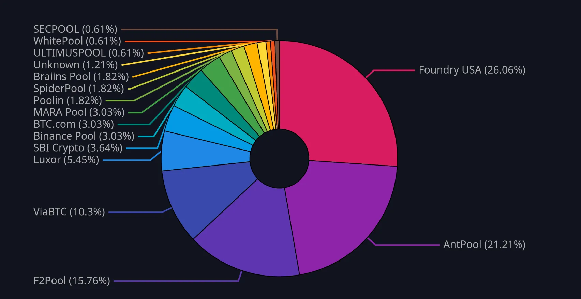Screen dimensions: 581x299
Task: Click the ViaBTC (10.3%) label
Action: tap(69, 212)
